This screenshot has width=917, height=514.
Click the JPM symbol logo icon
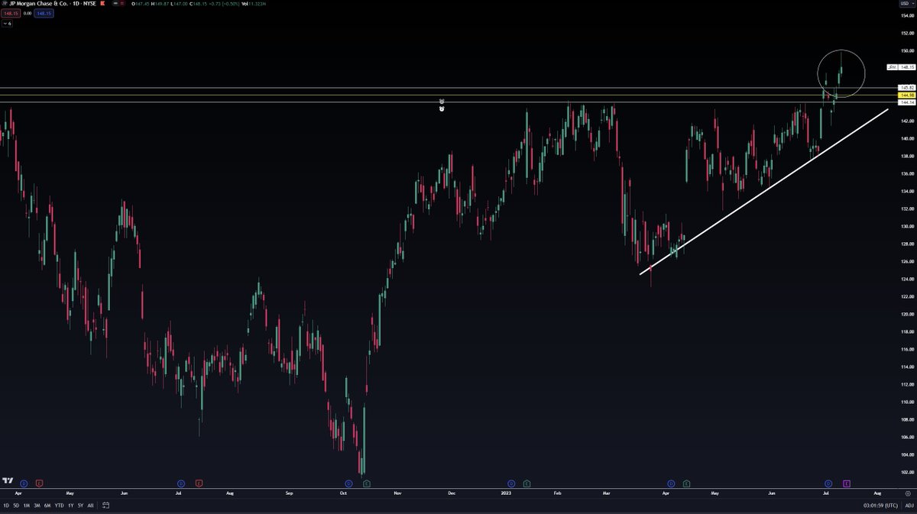coord(4,5)
